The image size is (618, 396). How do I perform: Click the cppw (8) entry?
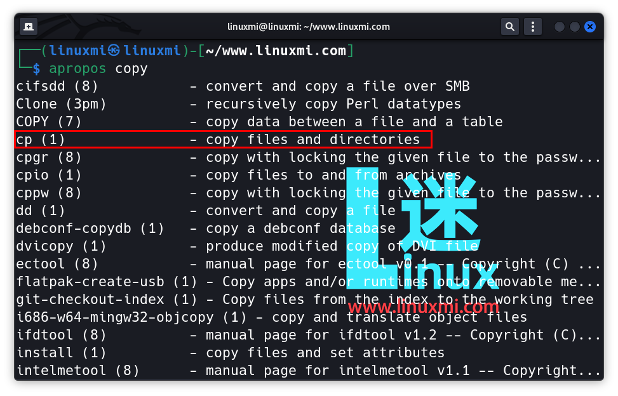coord(48,192)
